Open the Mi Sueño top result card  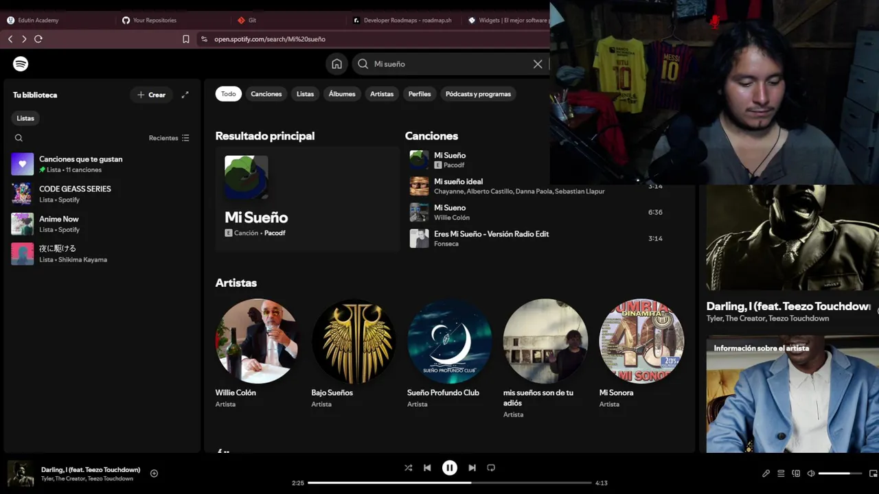(307, 198)
